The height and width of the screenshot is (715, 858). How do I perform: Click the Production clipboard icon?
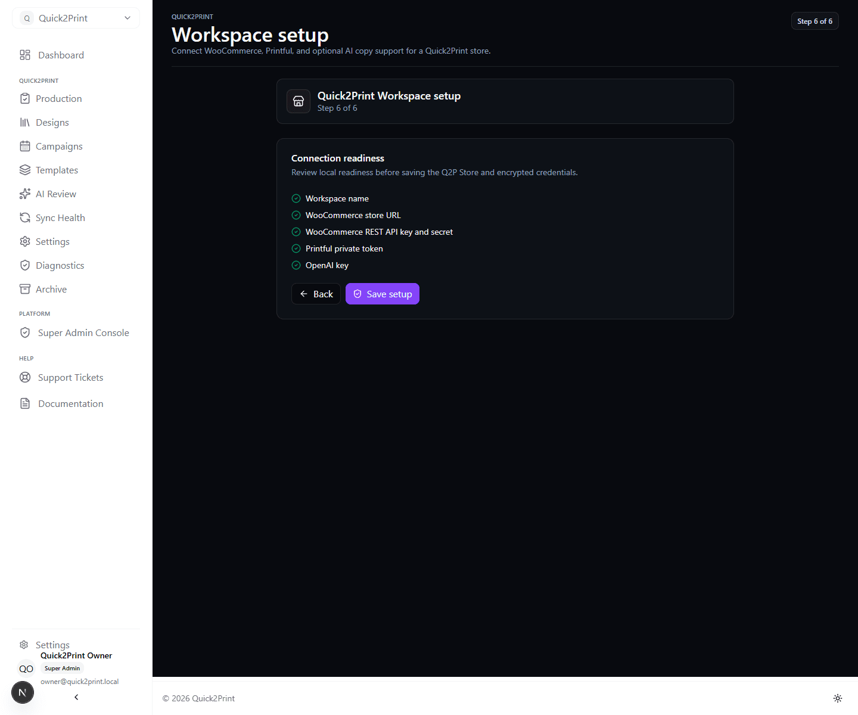coord(25,98)
